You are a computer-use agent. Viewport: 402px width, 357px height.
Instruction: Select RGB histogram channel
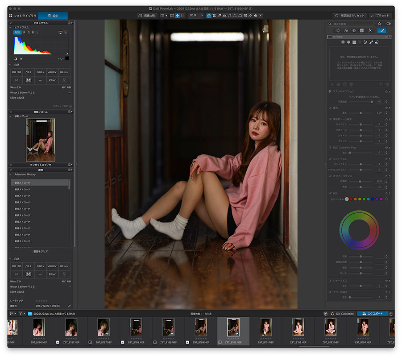(17, 33)
